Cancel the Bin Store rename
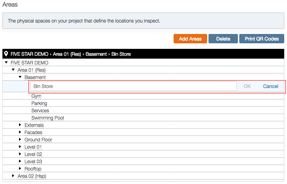The image size is (287, 184). pyautogui.click(x=270, y=86)
